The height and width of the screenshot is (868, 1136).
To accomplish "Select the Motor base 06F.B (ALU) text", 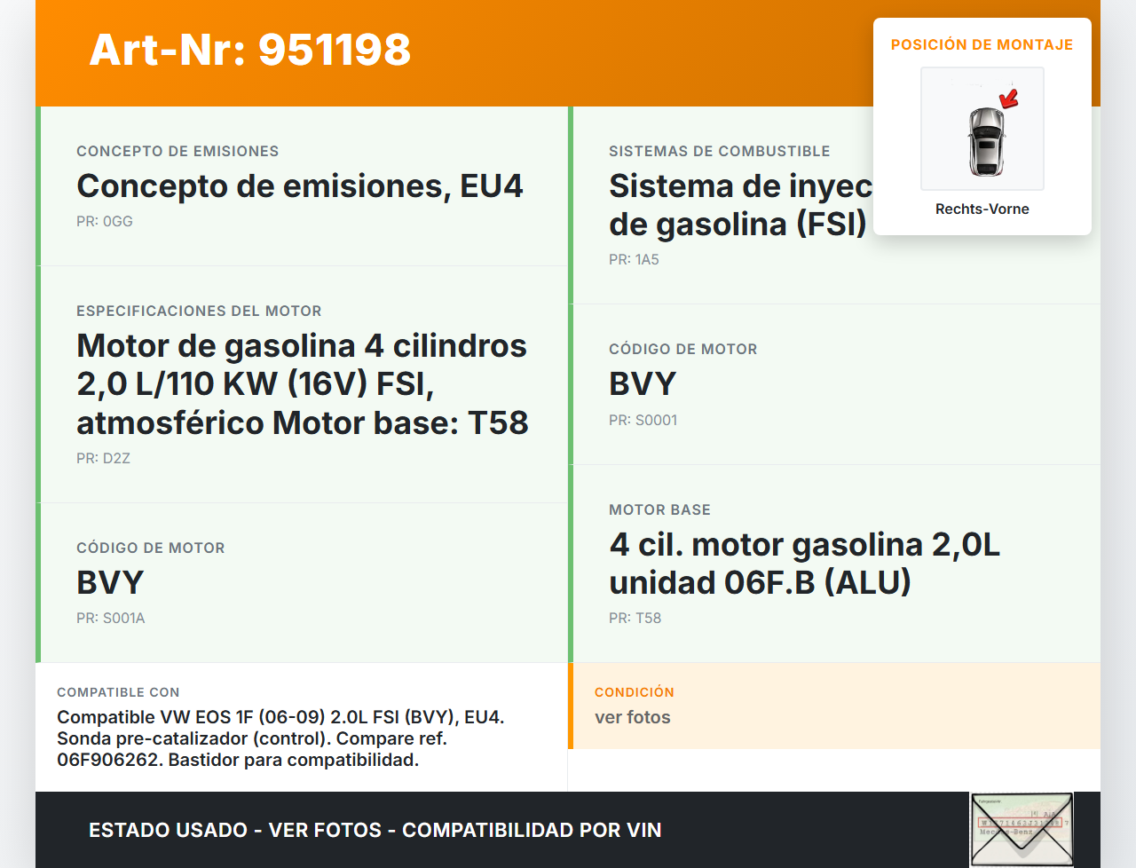I will click(x=804, y=564).
